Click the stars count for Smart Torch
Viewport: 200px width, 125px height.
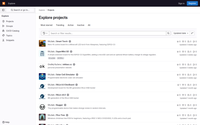[179, 41]
